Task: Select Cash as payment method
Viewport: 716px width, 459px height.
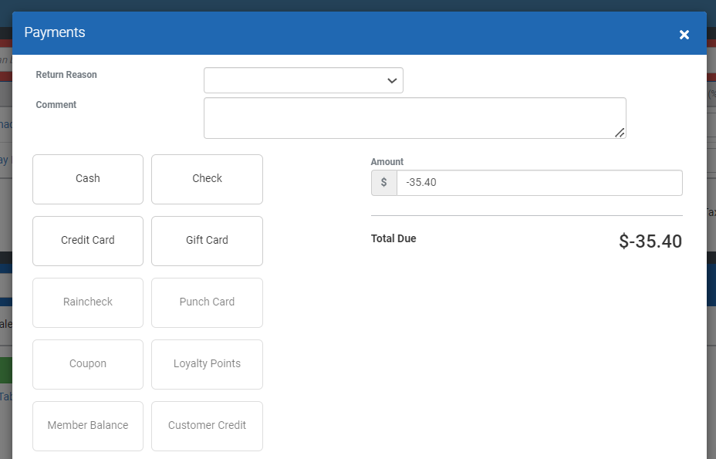Action: tap(88, 179)
